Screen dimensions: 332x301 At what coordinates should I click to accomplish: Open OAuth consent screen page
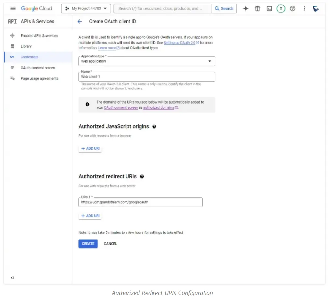pos(38,68)
